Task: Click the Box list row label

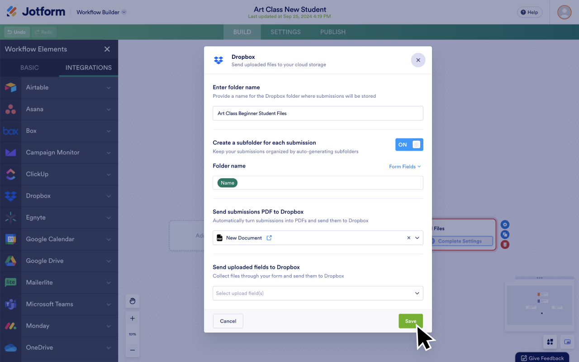Action: tap(31, 131)
